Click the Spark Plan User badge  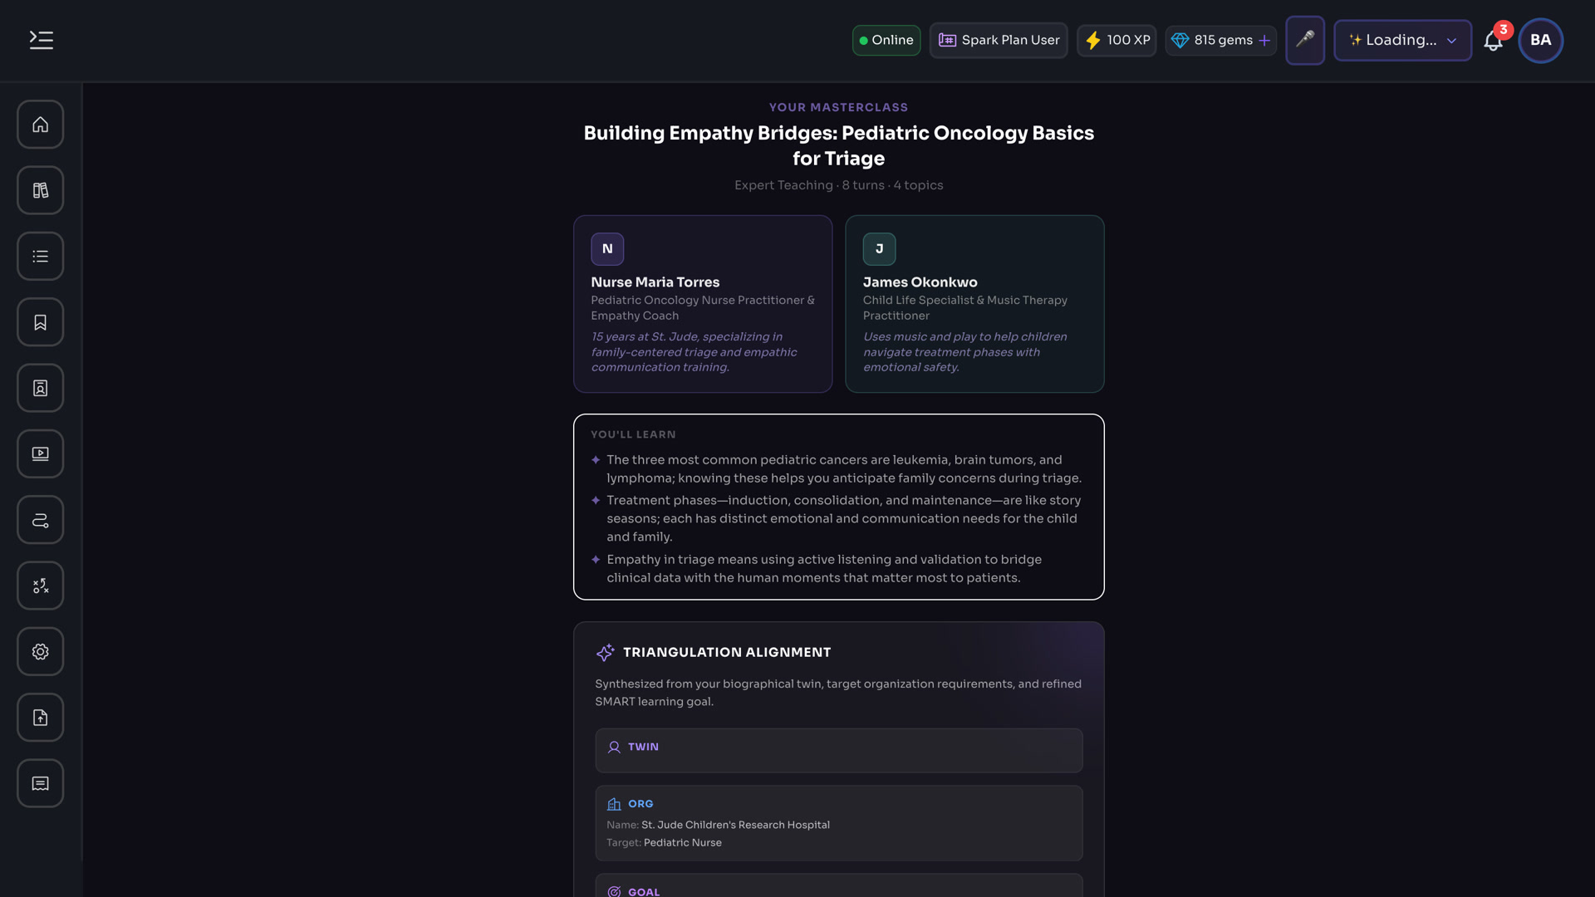click(x=999, y=40)
